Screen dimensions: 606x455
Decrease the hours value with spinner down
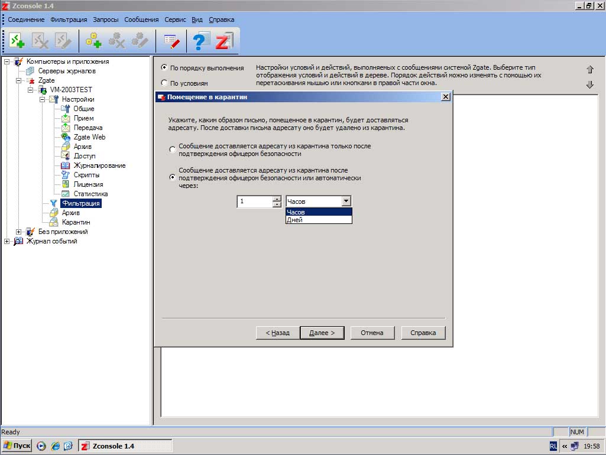pos(277,204)
